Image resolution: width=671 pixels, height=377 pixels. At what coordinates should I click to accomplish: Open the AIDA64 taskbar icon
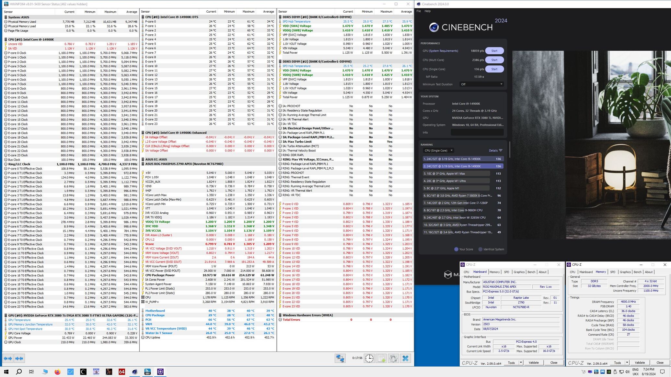pyautogui.click(x=122, y=371)
